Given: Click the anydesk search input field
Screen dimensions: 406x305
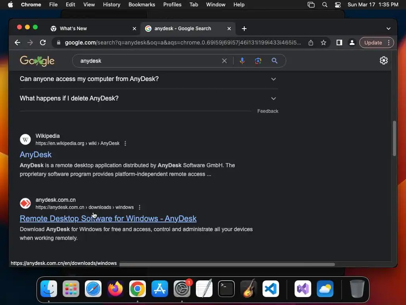Looking at the screenshot, I should point(149,61).
